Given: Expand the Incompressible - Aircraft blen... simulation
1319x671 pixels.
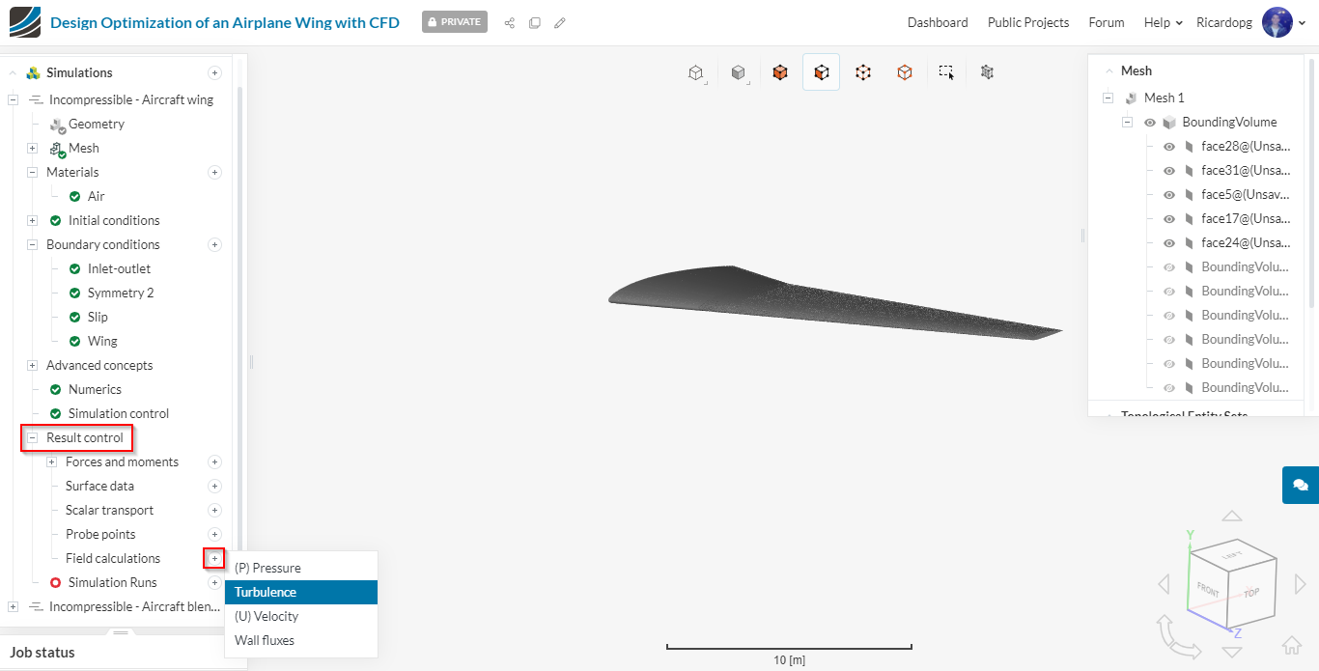Looking at the screenshot, I should coord(13,606).
